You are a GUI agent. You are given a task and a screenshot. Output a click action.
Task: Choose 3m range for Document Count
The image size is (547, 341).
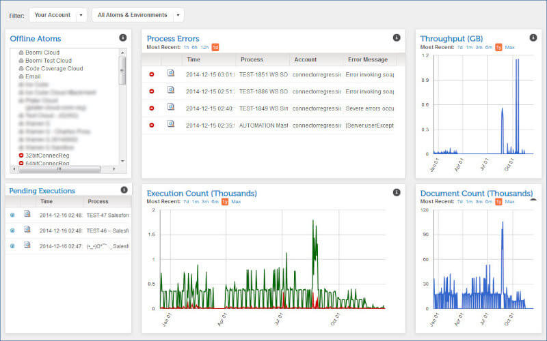[x=479, y=202]
